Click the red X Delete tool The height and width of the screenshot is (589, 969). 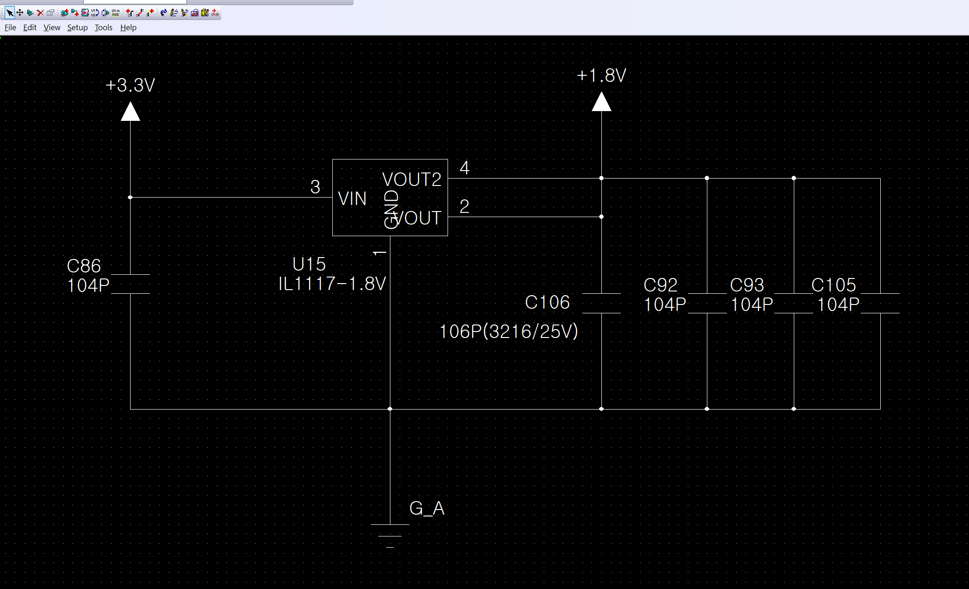click(40, 13)
